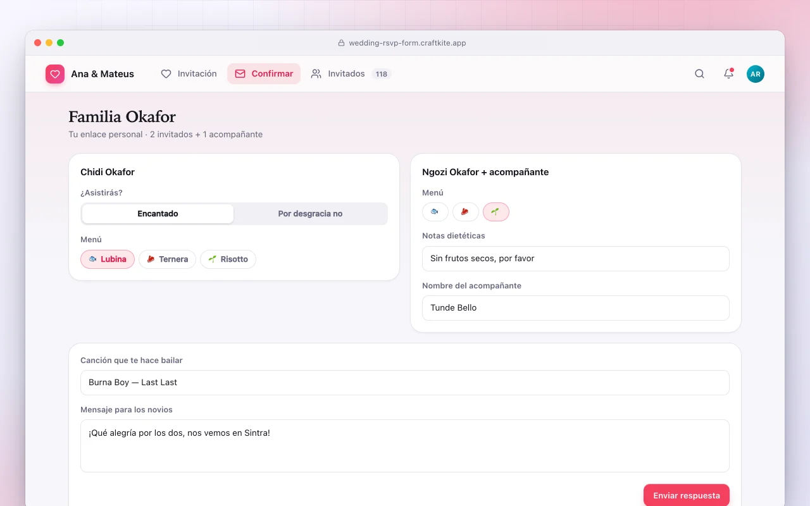
Task: Click the Notas dietéticas field
Action: click(x=576, y=259)
